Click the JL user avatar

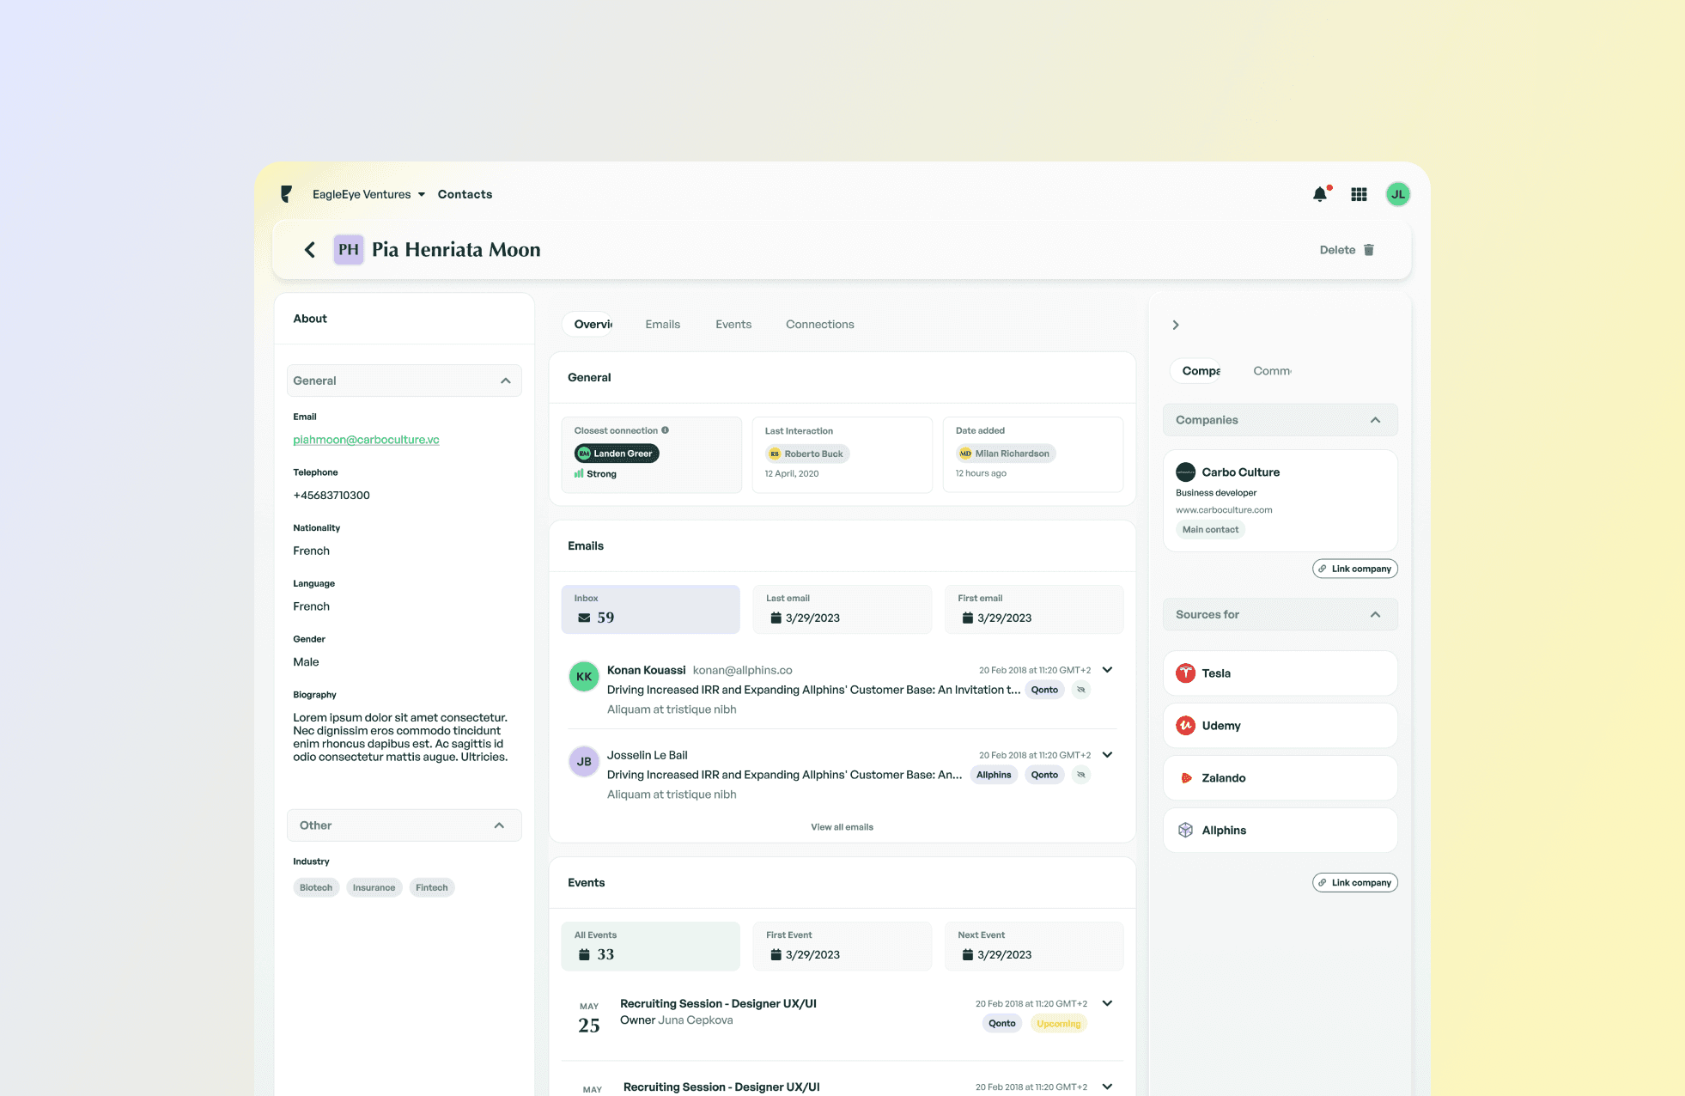[1397, 195]
